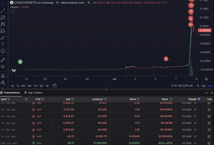Pick the brush drawing tool
The height and width of the screenshot is (145, 214).
pyautogui.click(x=3, y=38)
